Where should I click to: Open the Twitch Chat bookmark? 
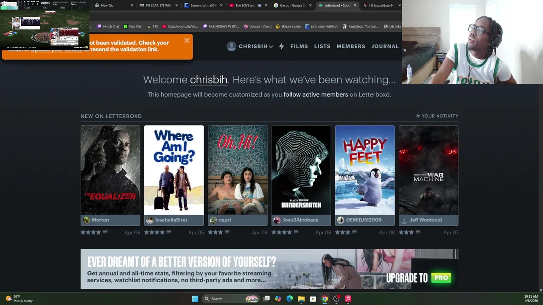click(x=108, y=26)
